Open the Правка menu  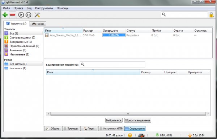(x=18, y=8)
